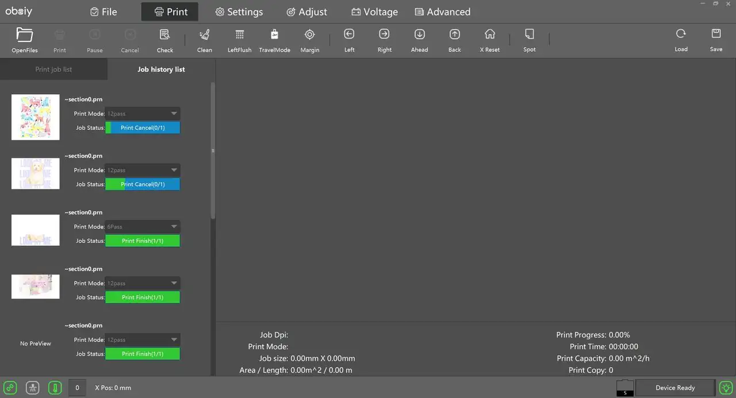Click the Print Progress: 0.00% value
Viewport: 736px width, 398px height.
pyautogui.click(x=619, y=335)
